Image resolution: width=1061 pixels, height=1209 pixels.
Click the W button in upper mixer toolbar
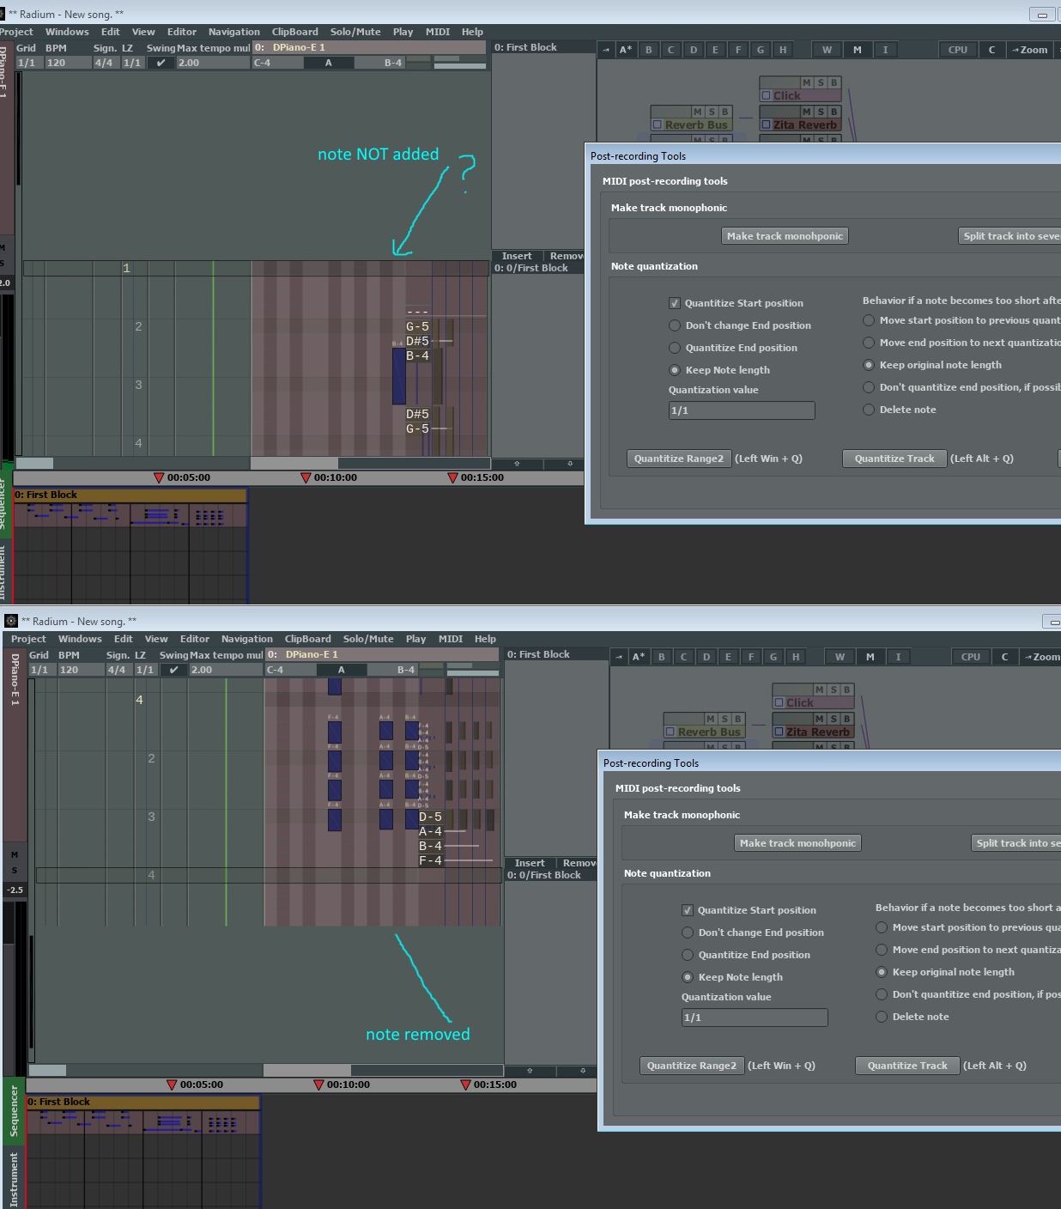(x=827, y=50)
